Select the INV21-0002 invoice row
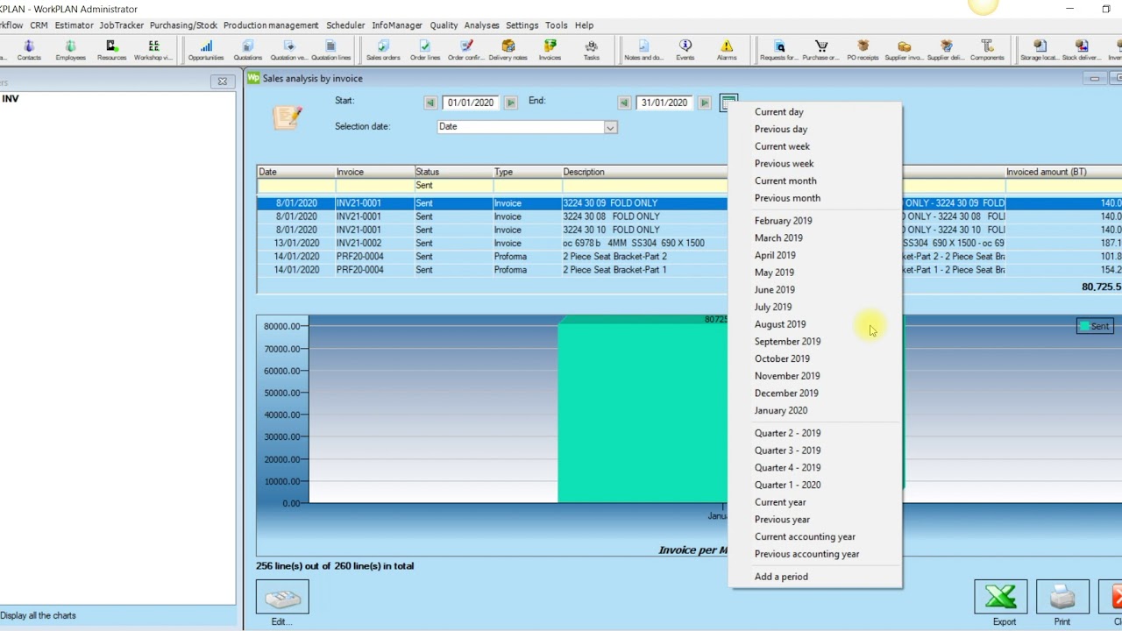Image resolution: width=1122 pixels, height=631 pixels. pyautogui.click(x=492, y=243)
